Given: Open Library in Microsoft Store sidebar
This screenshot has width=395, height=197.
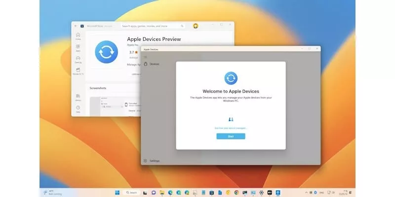Looking at the screenshot, I should coord(78,98).
